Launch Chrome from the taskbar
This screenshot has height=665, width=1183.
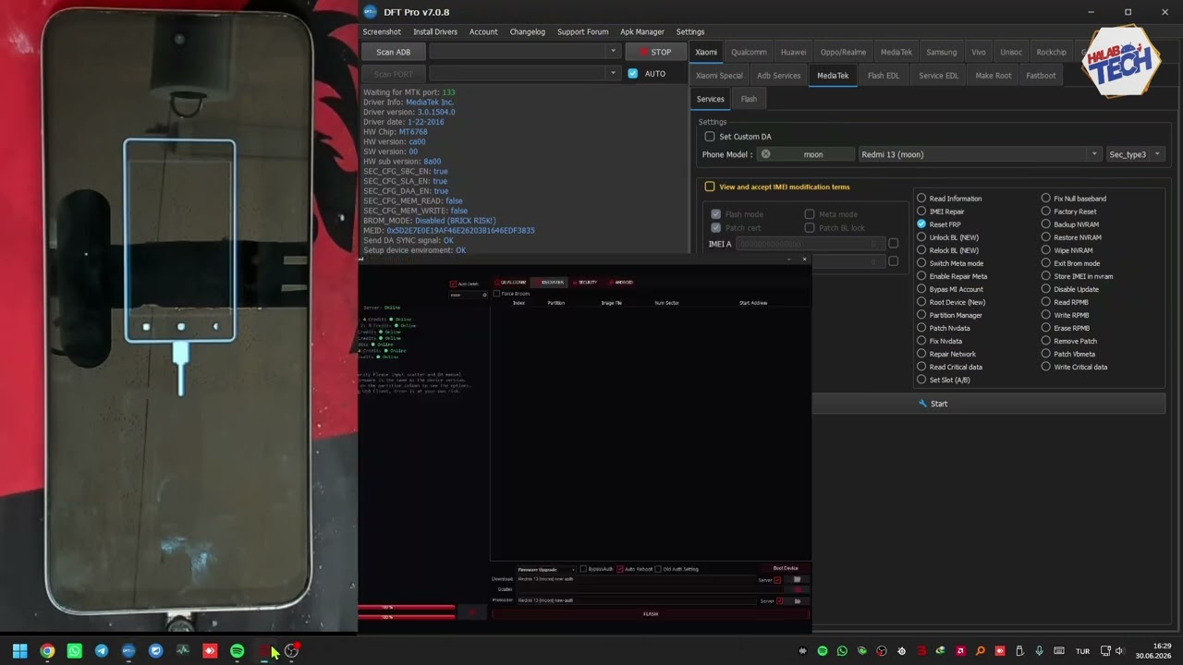[x=47, y=651]
